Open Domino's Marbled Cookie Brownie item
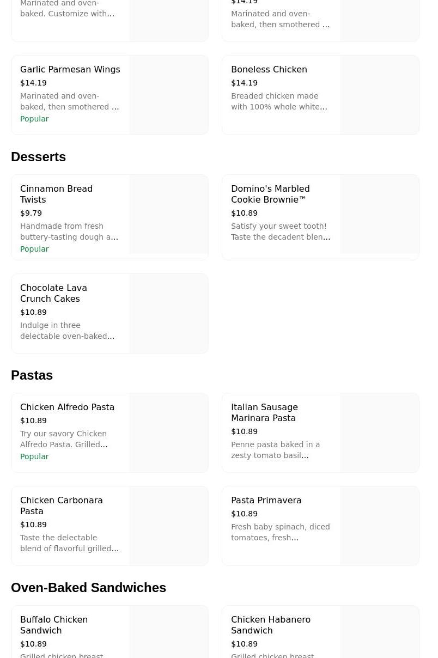 coord(270,194)
